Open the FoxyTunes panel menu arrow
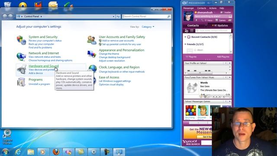 tap(230, 77)
